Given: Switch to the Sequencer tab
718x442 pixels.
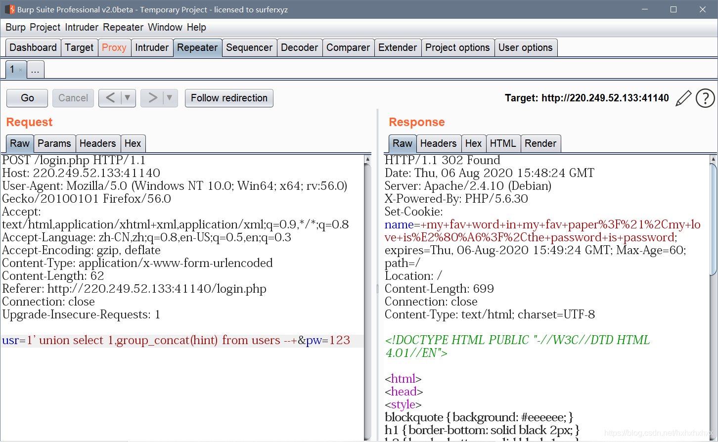Looking at the screenshot, I should [x=249, y=47].
